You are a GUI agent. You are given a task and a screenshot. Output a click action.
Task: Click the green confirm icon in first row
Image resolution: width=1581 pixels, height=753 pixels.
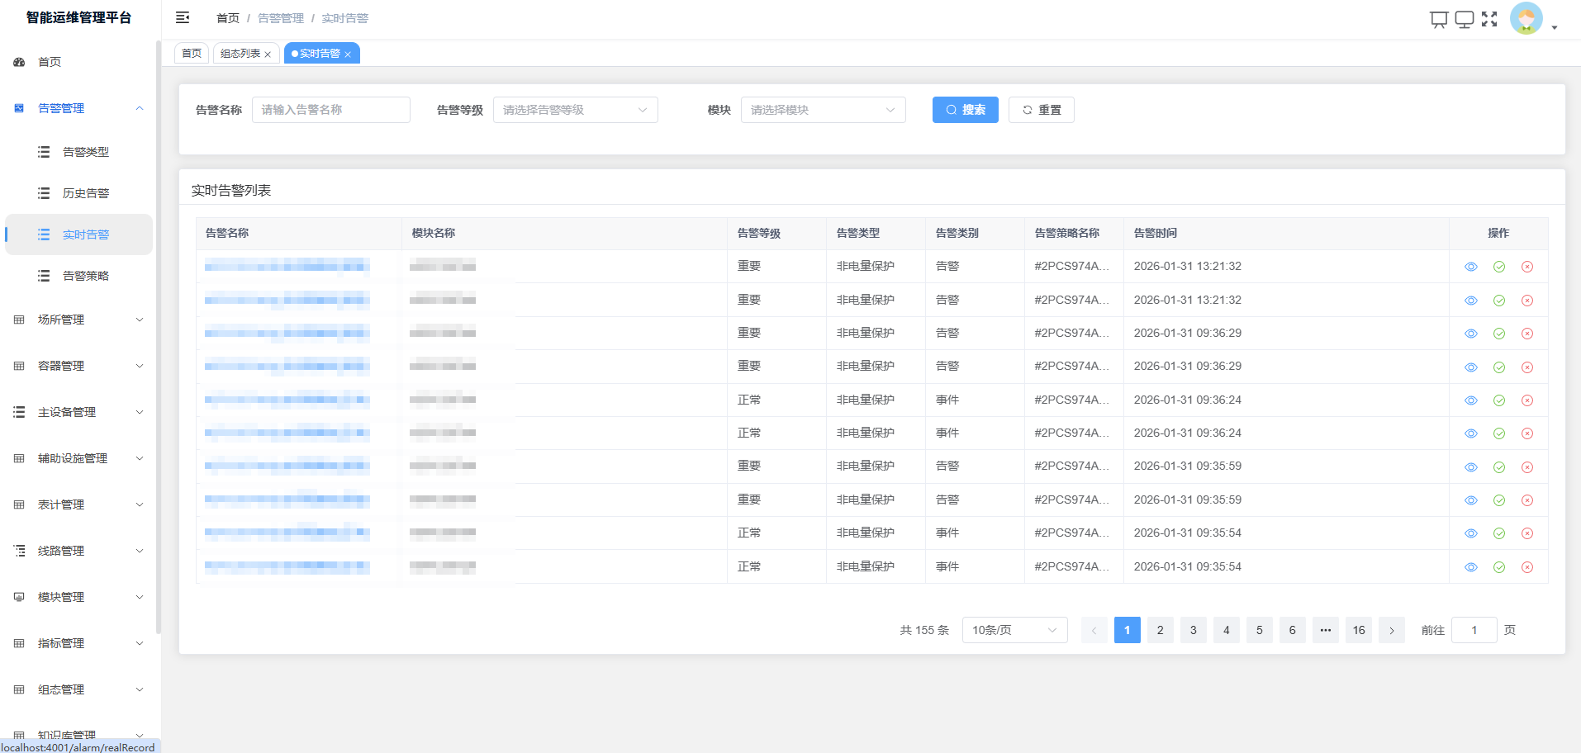[x=1499, y=267]
